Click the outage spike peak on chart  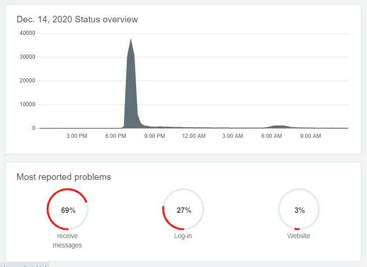(131, 39)
